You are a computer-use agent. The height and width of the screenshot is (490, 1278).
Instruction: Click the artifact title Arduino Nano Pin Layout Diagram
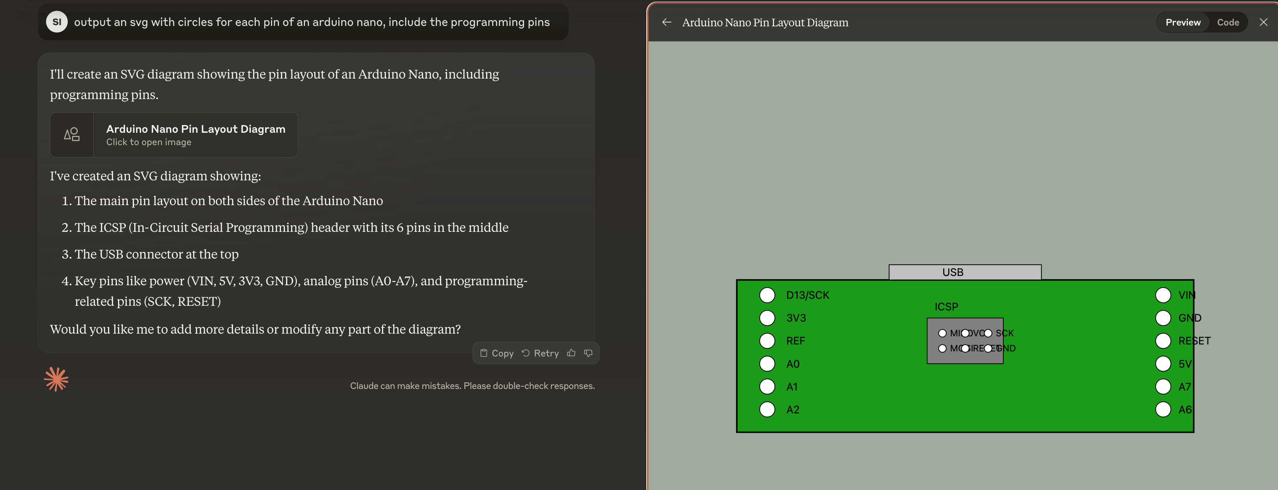coord(765,22)
